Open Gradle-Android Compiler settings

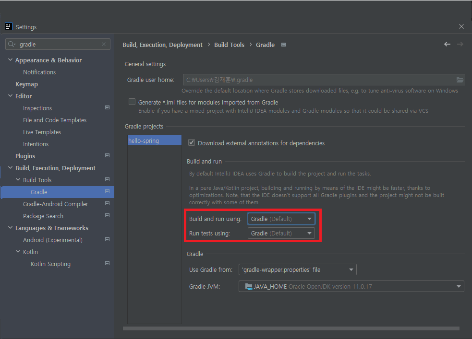pos(55,204)
